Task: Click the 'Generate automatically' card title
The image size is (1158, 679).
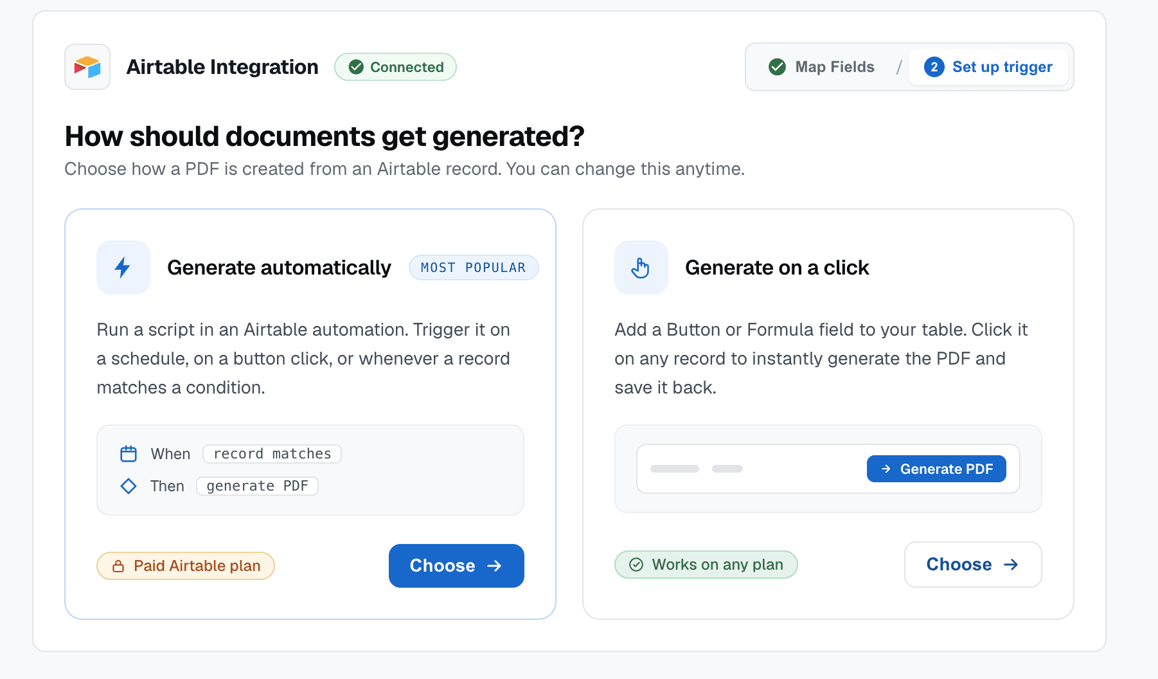Action: coord(279,267)
